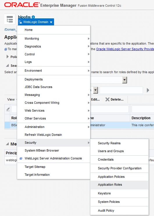Image resolution: width=154 pixels, height=216 pixels.
Task: Choose Users and Groups
Action: coord(119,151)
